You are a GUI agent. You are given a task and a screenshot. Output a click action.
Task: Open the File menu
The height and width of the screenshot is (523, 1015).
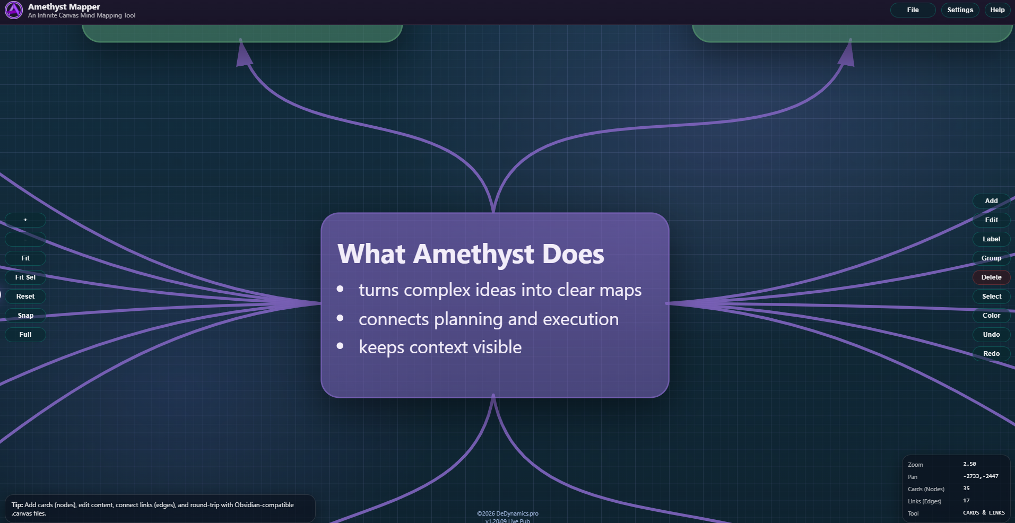coord(913,10)
